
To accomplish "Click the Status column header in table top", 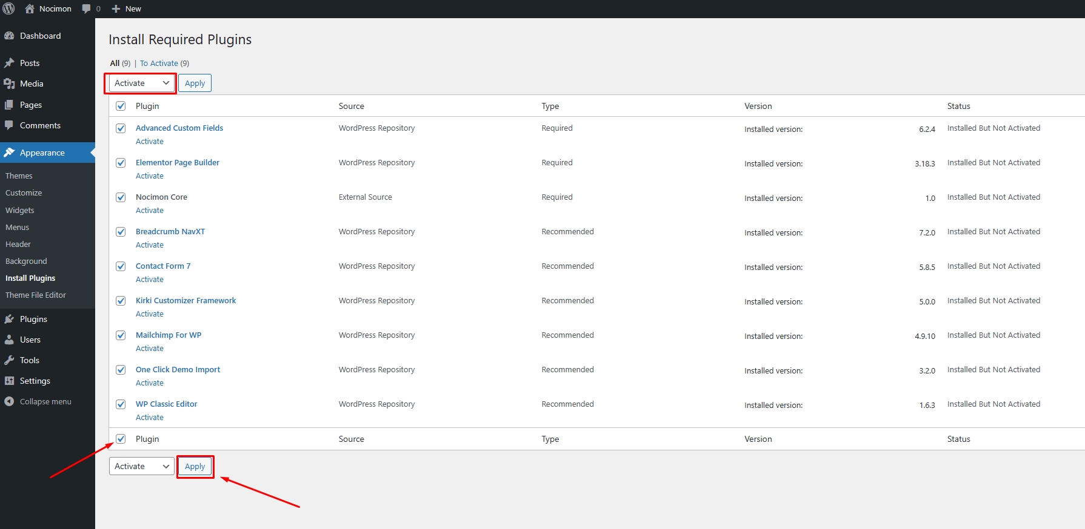I will point(958,106).
